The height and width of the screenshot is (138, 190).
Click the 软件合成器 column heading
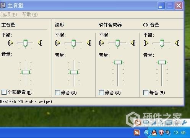[110, 25]
